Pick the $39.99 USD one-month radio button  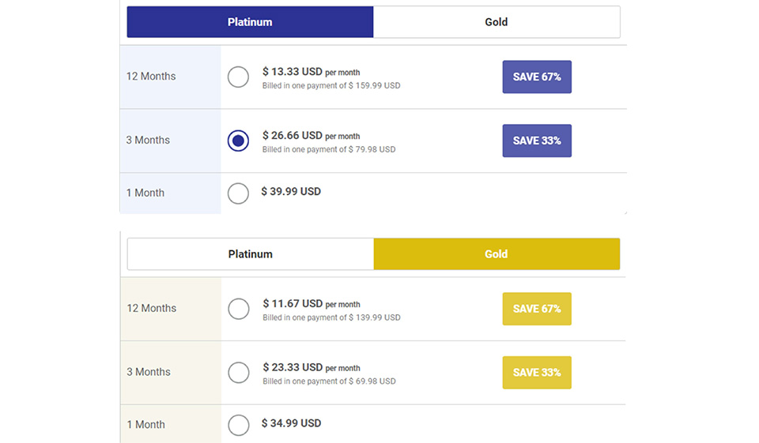tap(238, 193)
